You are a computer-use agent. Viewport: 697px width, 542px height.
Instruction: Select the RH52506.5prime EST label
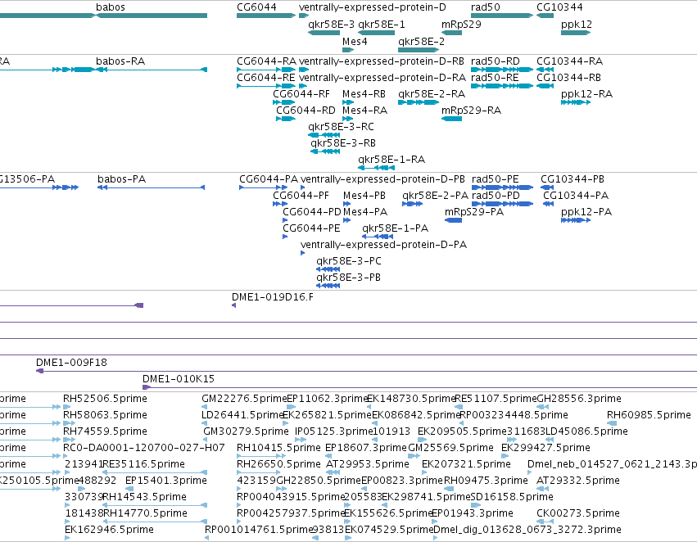[x=105, y=399]
